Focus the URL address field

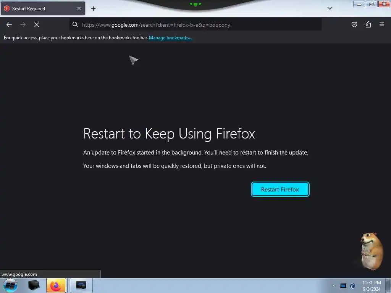click(195, 25)
